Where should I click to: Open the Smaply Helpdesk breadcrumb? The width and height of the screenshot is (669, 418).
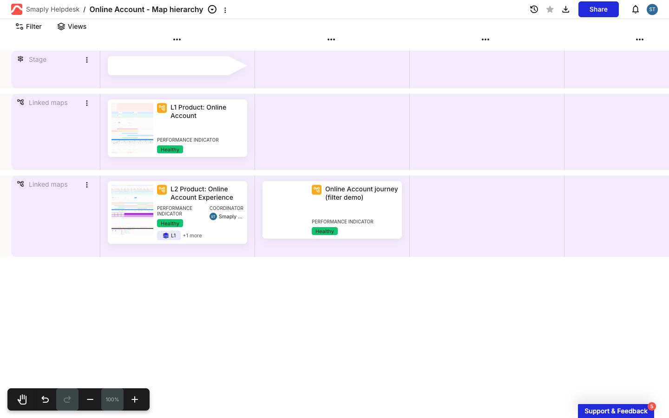point(52,9)
